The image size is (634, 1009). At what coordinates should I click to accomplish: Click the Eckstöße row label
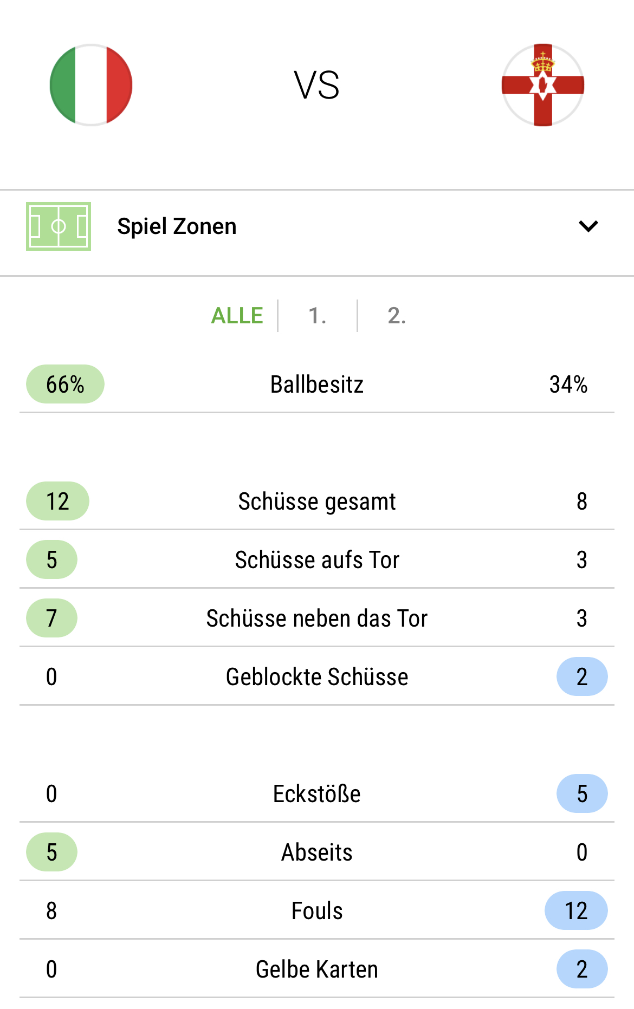tap(317, 793)
